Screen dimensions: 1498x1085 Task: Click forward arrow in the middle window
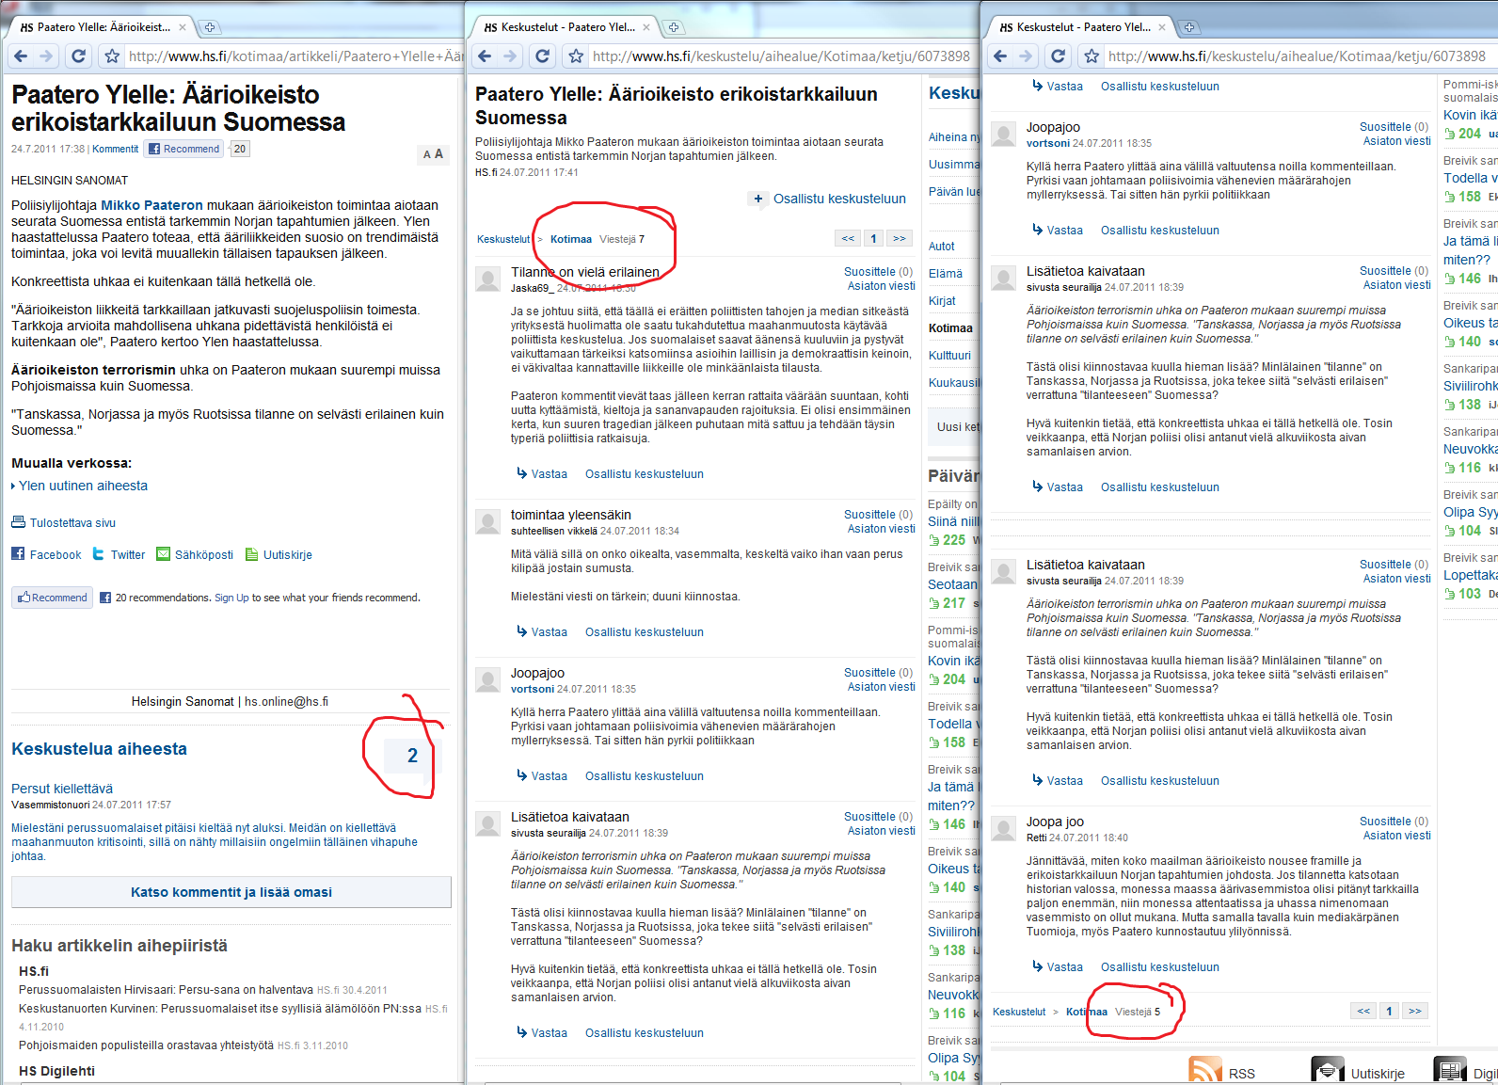click(x=510, y=56)
